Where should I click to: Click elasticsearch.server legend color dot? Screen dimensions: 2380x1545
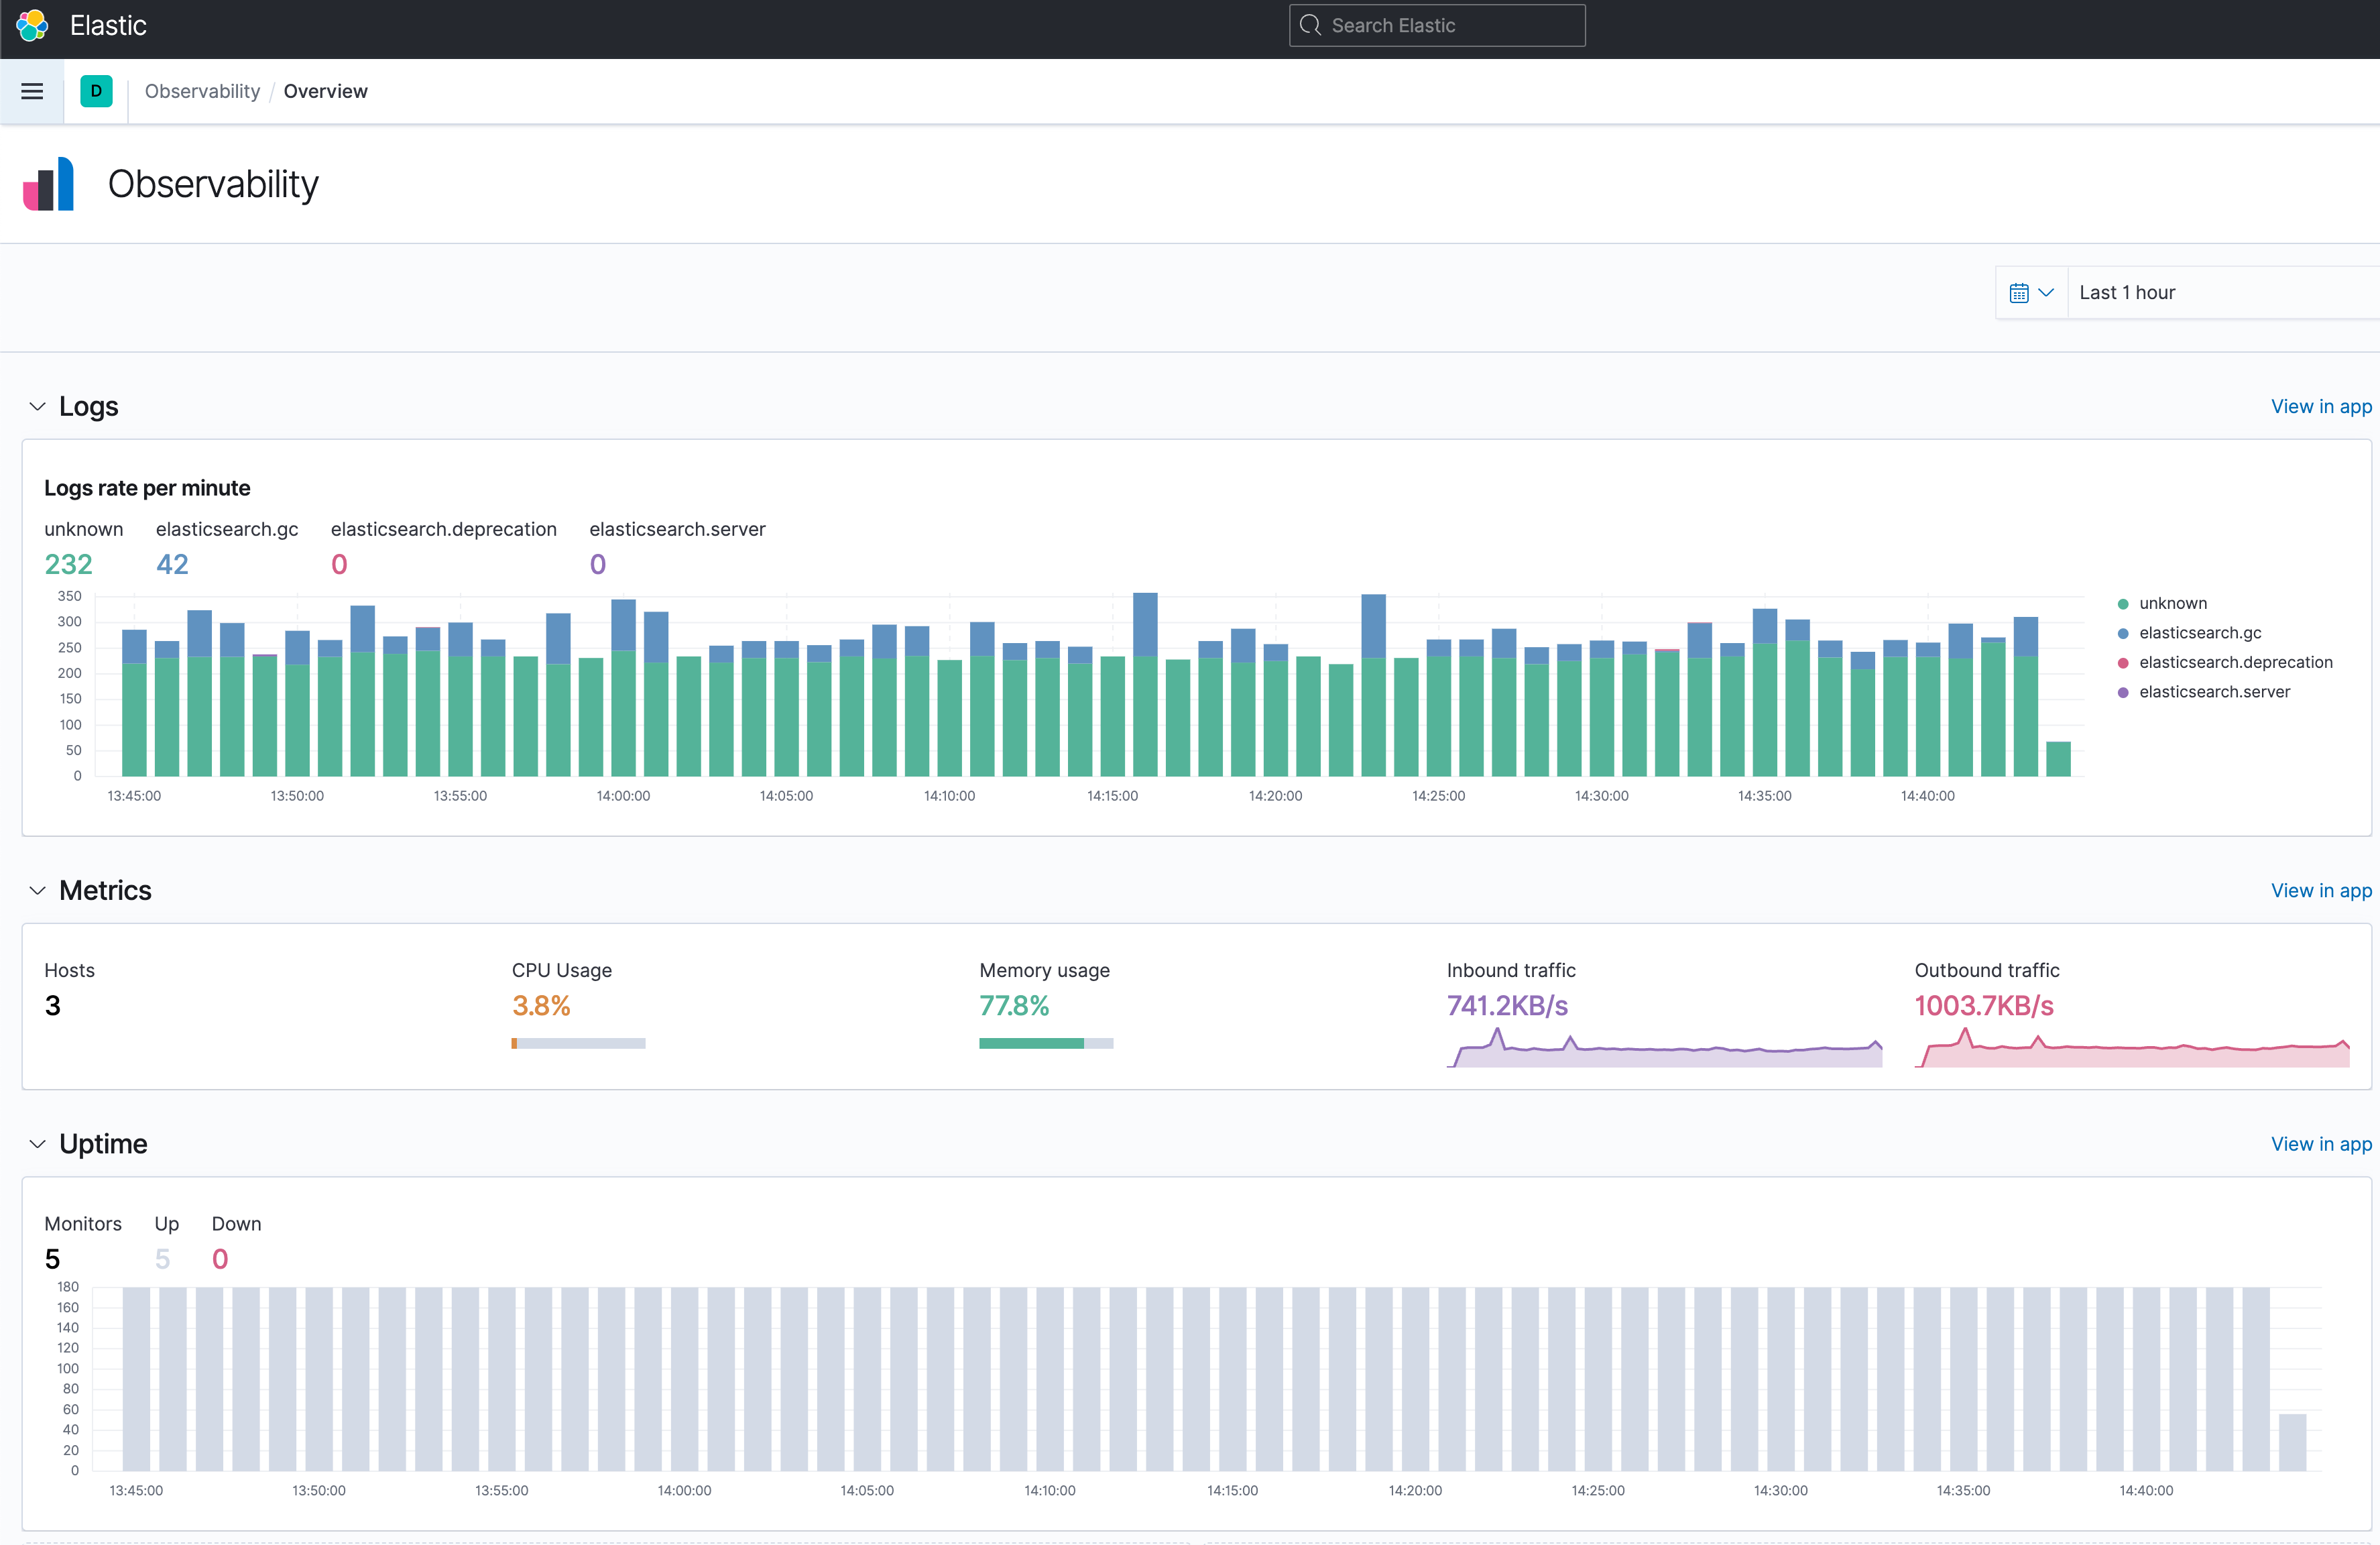[2123, 692]
